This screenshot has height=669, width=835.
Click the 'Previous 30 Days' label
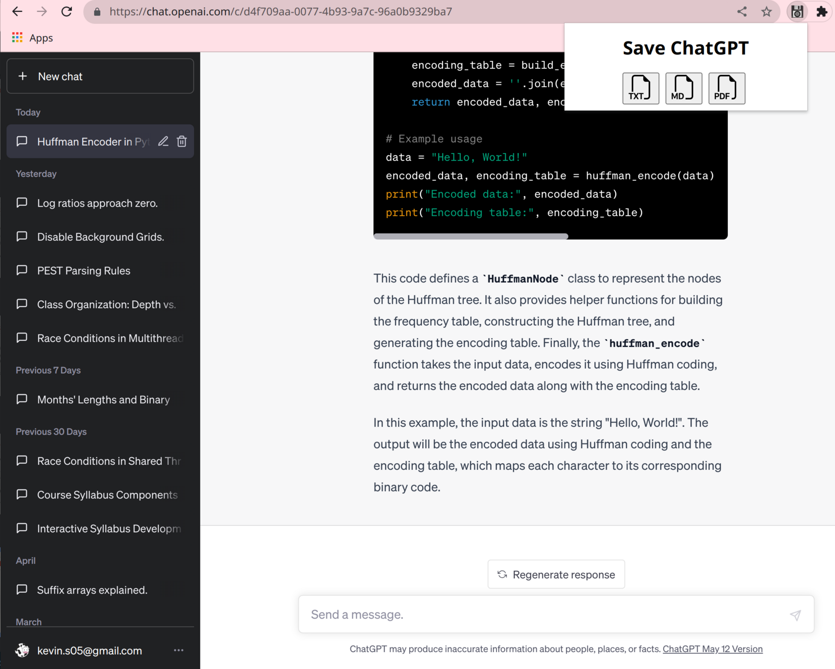[x=51, y=432]
